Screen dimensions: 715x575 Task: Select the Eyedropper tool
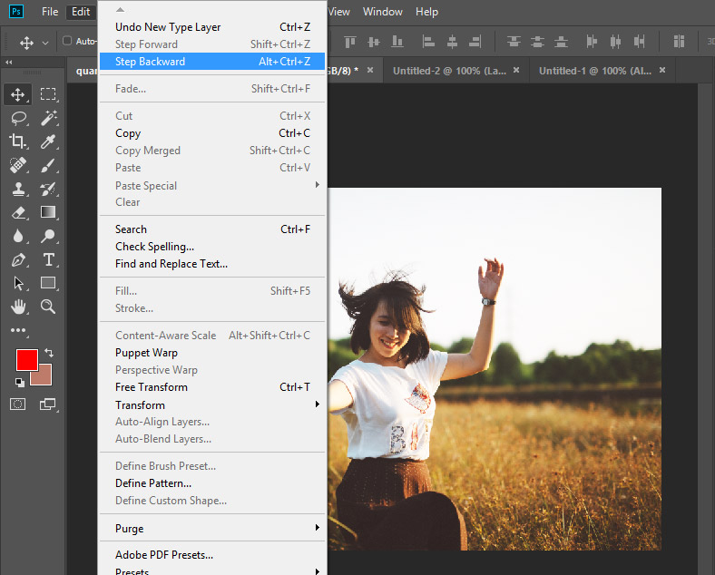(x=48, y=141)
